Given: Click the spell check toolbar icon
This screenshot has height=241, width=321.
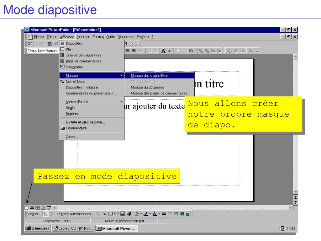Looking at the screenshot, I should tap(30, 44).
